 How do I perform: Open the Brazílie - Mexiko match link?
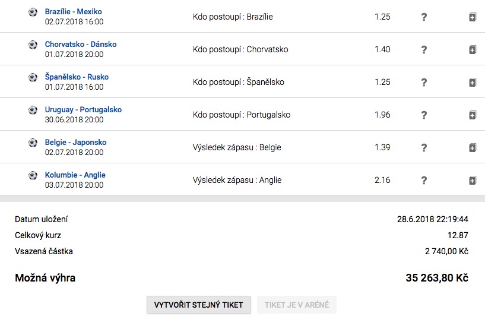click(73, 12)
